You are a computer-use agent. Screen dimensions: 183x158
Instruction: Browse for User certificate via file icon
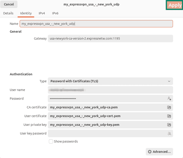click(x=169, y=116)
